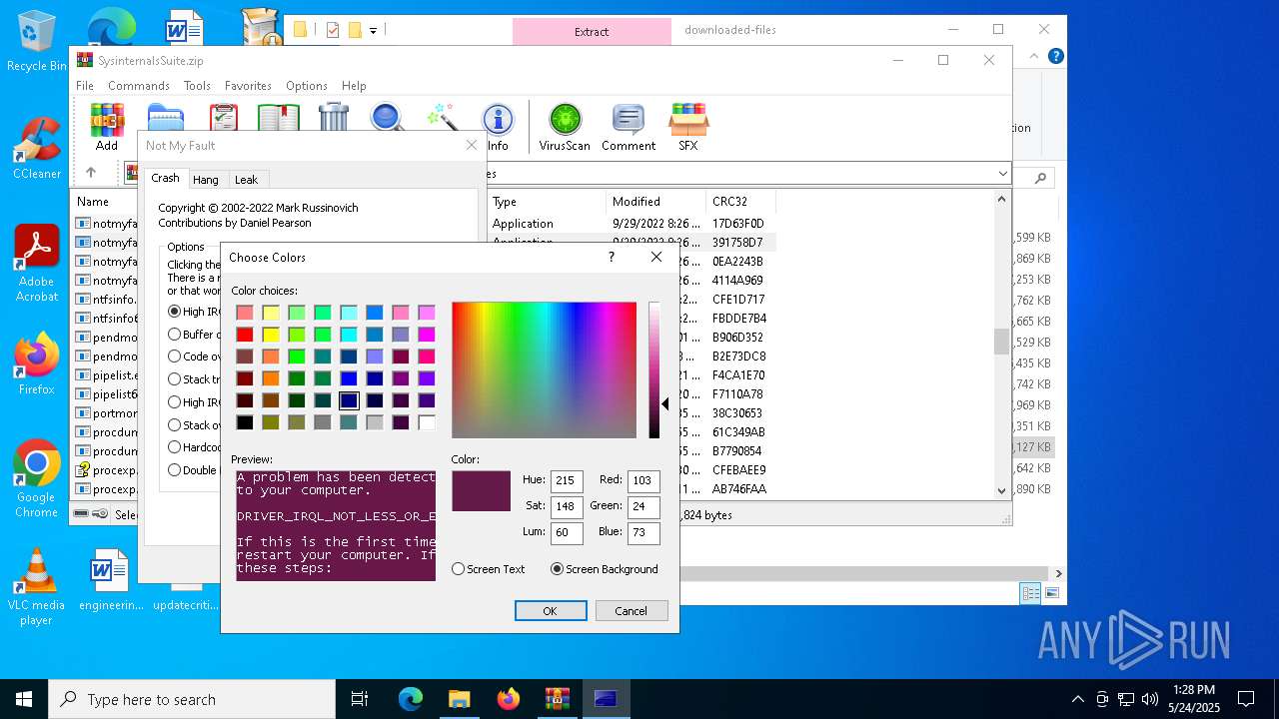
Task: Switch to the Hang tab
Action: [x=206, y=180]
